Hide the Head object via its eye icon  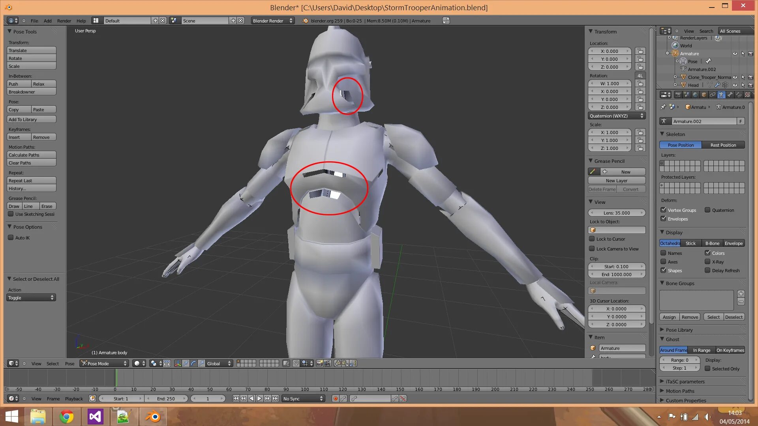735,85
